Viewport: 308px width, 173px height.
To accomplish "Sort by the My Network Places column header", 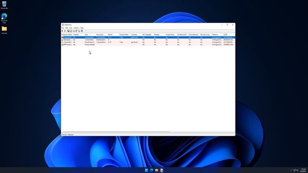I will coord(183,35).
